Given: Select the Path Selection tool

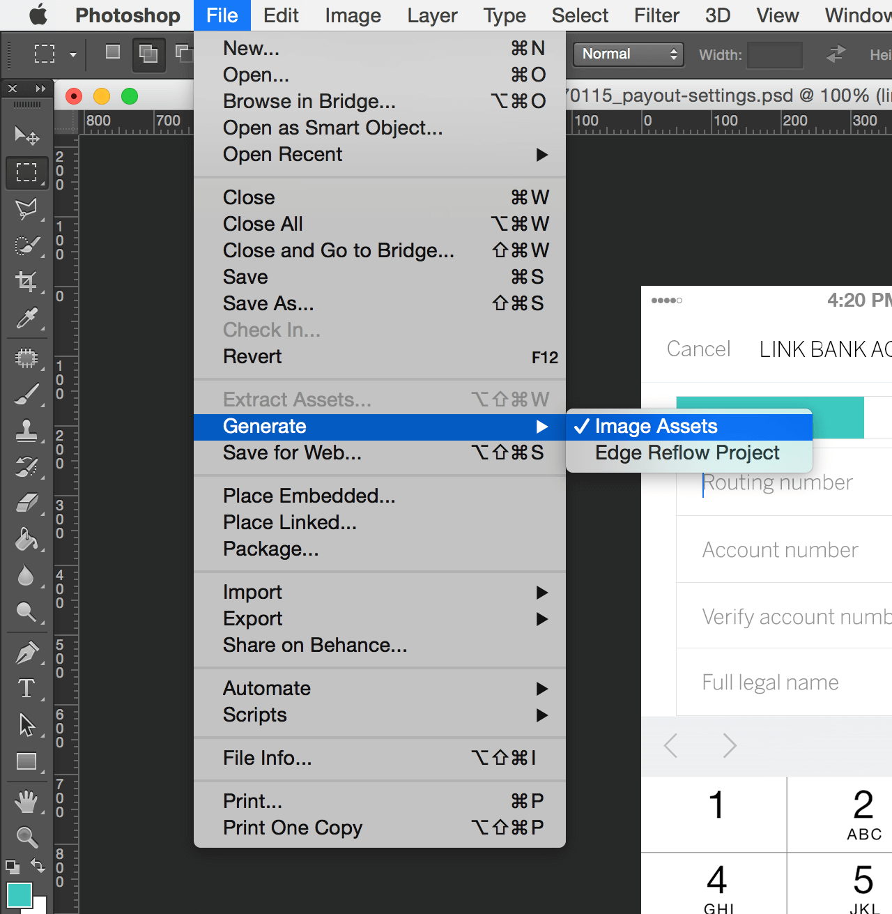Looking at the screenshot, I should (x=26, y=725).
